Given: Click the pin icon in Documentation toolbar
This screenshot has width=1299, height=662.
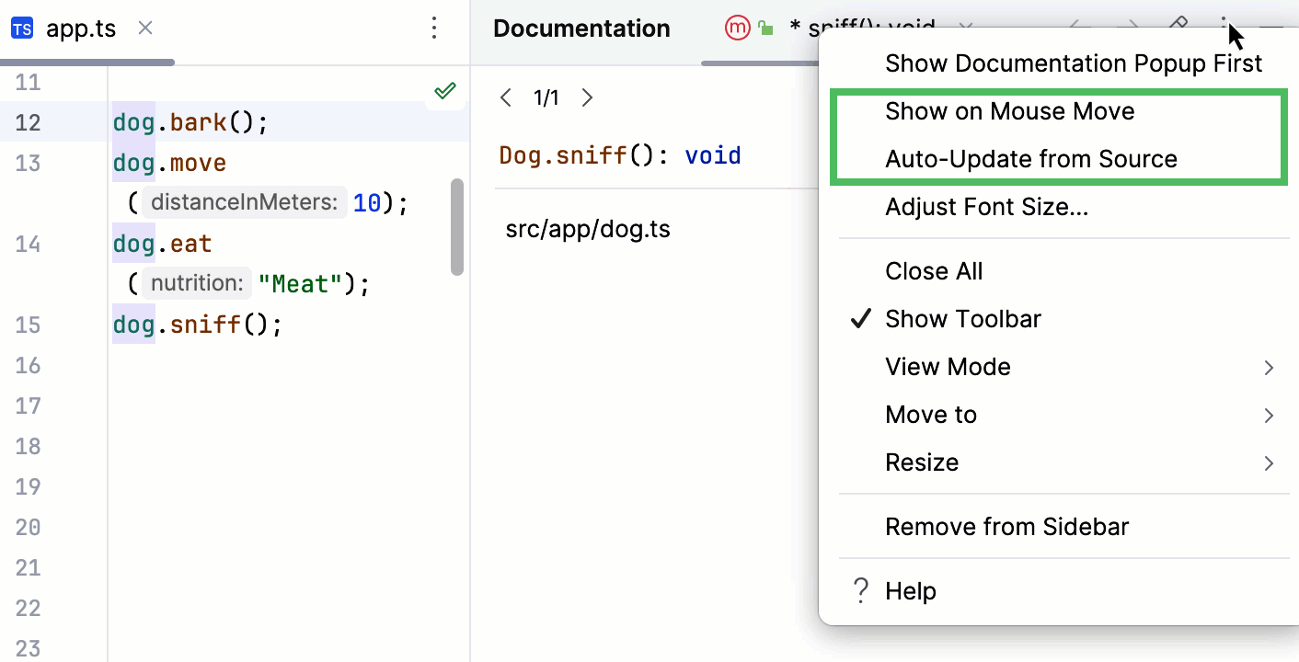Looking at the screenshot, I should click(x=1178, y=29).
